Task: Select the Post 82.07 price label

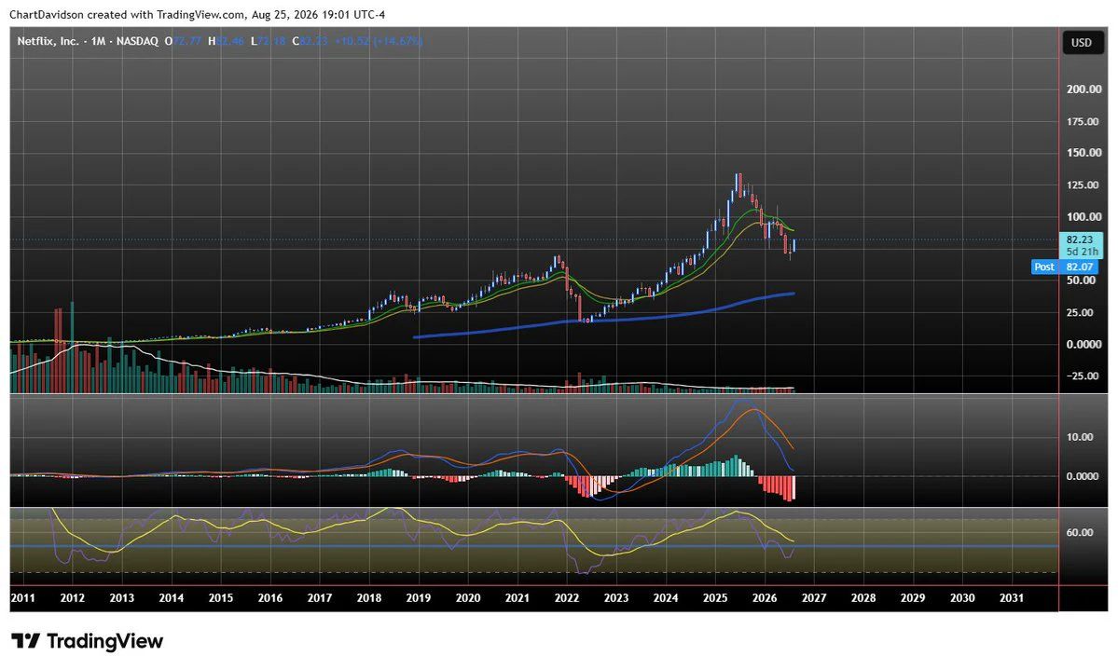Action: [1065, 267]
